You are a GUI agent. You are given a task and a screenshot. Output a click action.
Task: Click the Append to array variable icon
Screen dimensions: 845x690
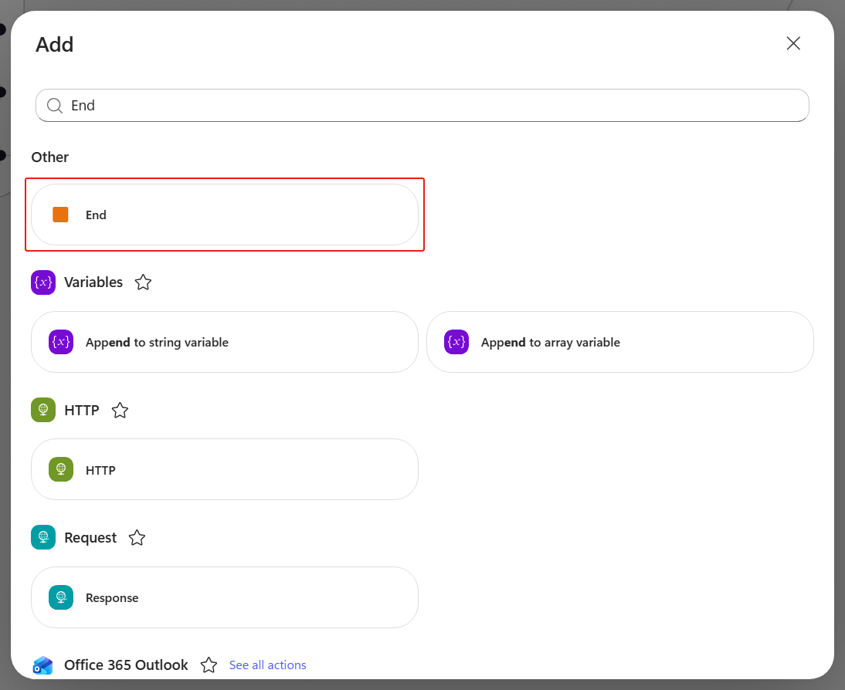pos(456,342)
